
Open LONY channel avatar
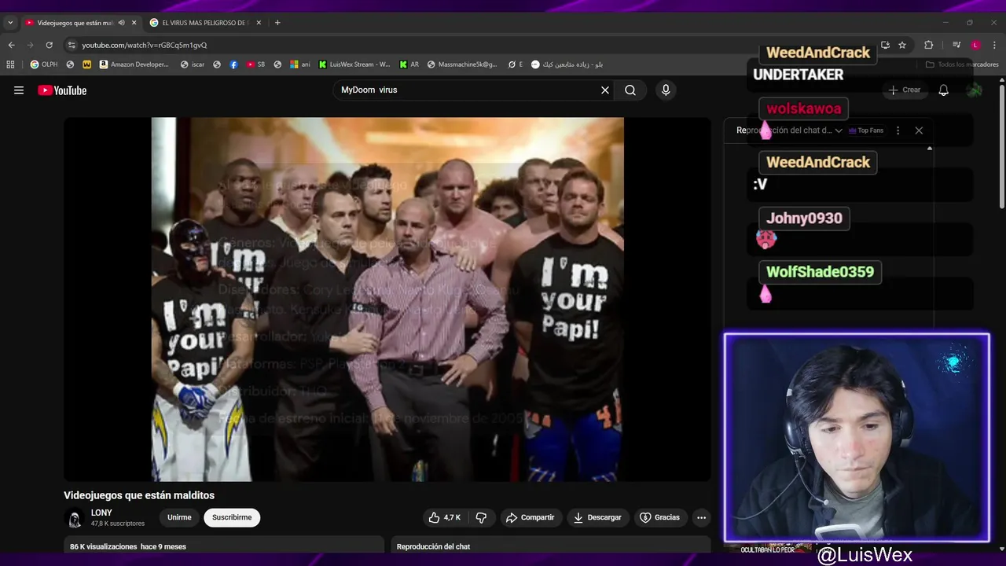75,518
